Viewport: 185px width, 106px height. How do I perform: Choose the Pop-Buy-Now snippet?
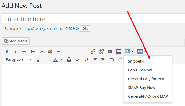(x=148, y=70)
